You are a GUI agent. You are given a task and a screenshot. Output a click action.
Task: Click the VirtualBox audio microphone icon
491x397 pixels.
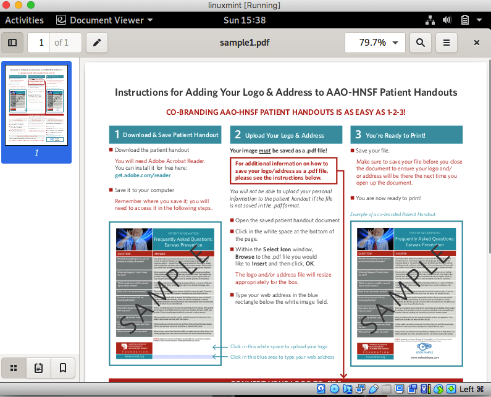[x=348, y=389]
